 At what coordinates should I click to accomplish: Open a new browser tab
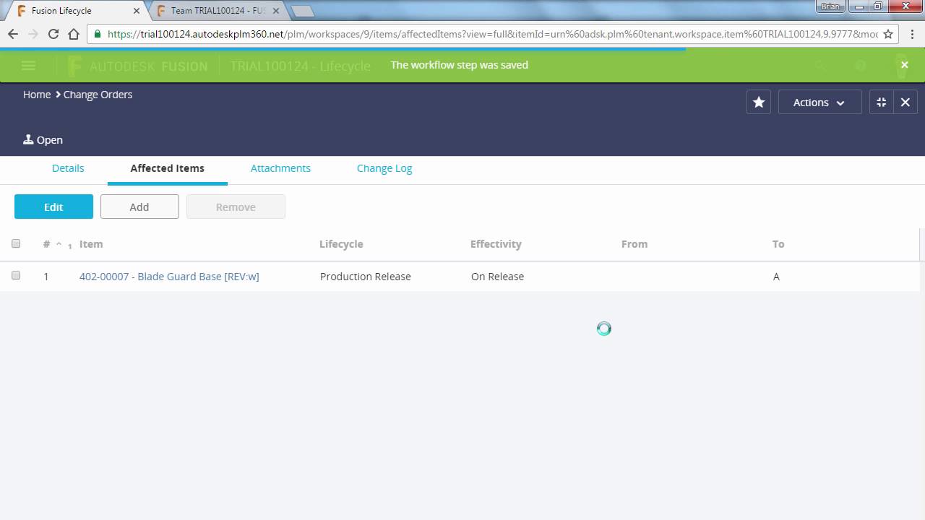tap(302, 11)
